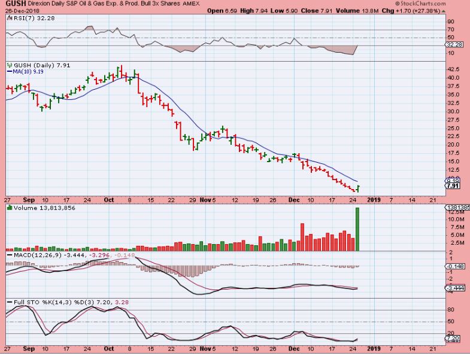Click the MACD value tag -3.444
470x356 pixels.
456,288
